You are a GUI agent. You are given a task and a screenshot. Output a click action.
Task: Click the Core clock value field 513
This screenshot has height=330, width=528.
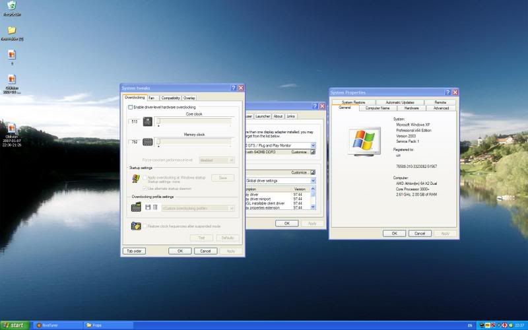[135, 121]
